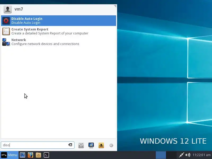Click the clipboard icon for Create System Report

point(6,31)
